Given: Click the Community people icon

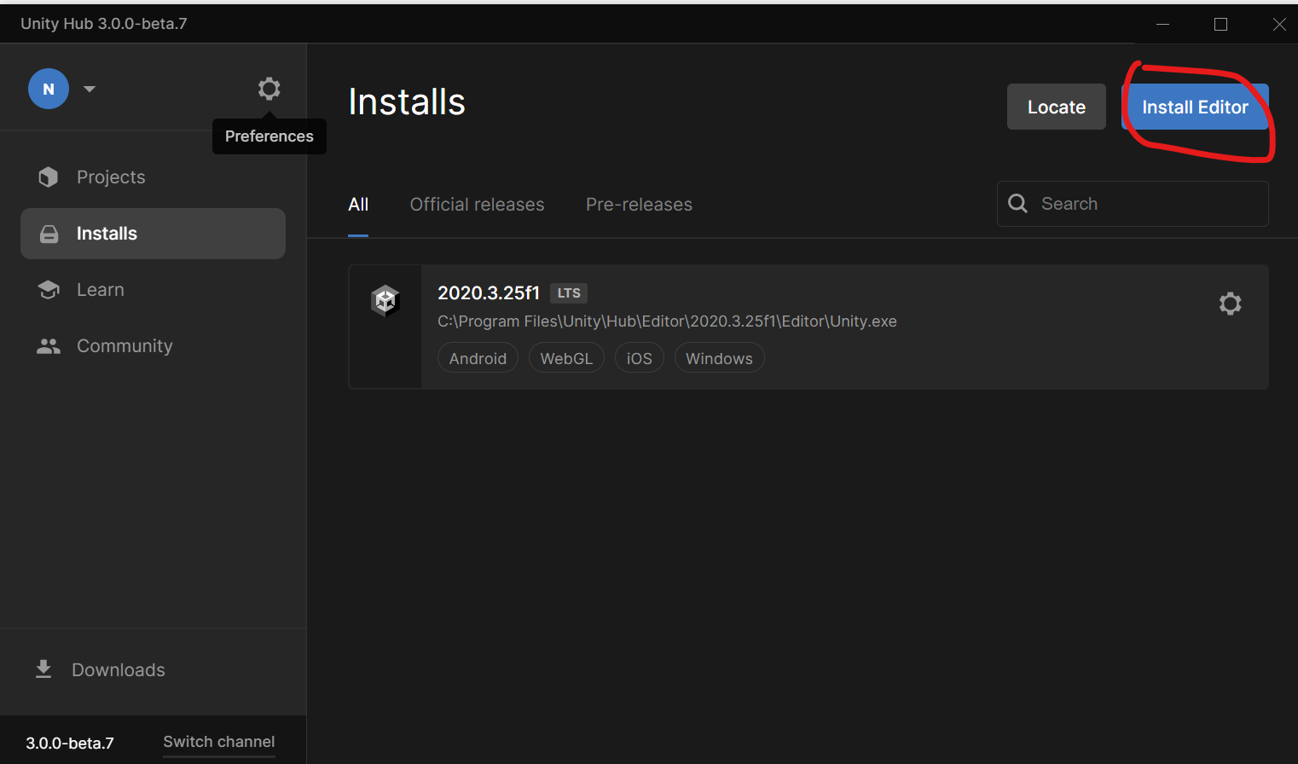Looking at the screenshot, I should (49, 346).
